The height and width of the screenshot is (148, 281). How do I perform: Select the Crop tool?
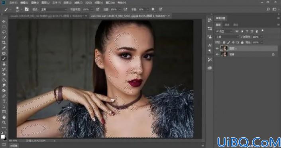tap(4, 42)
